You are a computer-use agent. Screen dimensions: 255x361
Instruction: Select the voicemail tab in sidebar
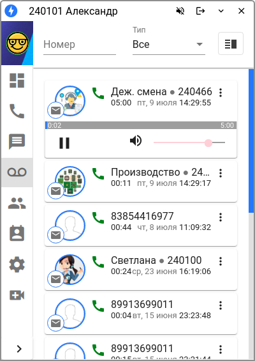coord(17,173)
